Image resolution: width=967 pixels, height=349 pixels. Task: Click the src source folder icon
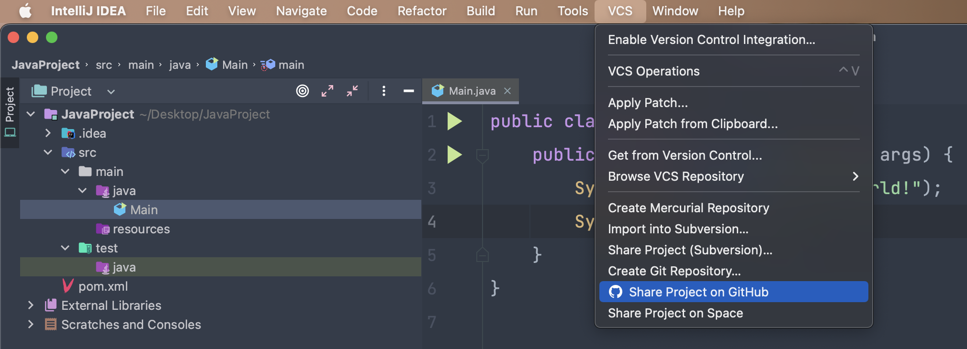pos(68,153)
